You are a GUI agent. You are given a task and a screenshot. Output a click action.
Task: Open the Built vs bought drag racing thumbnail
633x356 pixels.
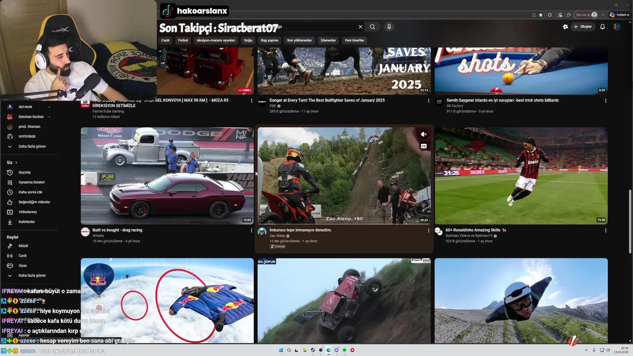[x=167, y=176]
